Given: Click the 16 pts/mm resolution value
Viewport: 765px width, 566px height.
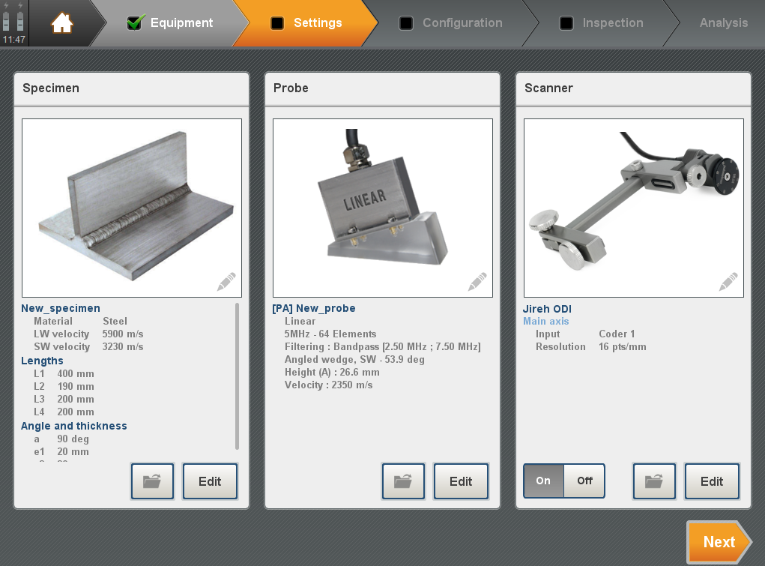Looking at the screenshot, I should [x=623, y=347].
